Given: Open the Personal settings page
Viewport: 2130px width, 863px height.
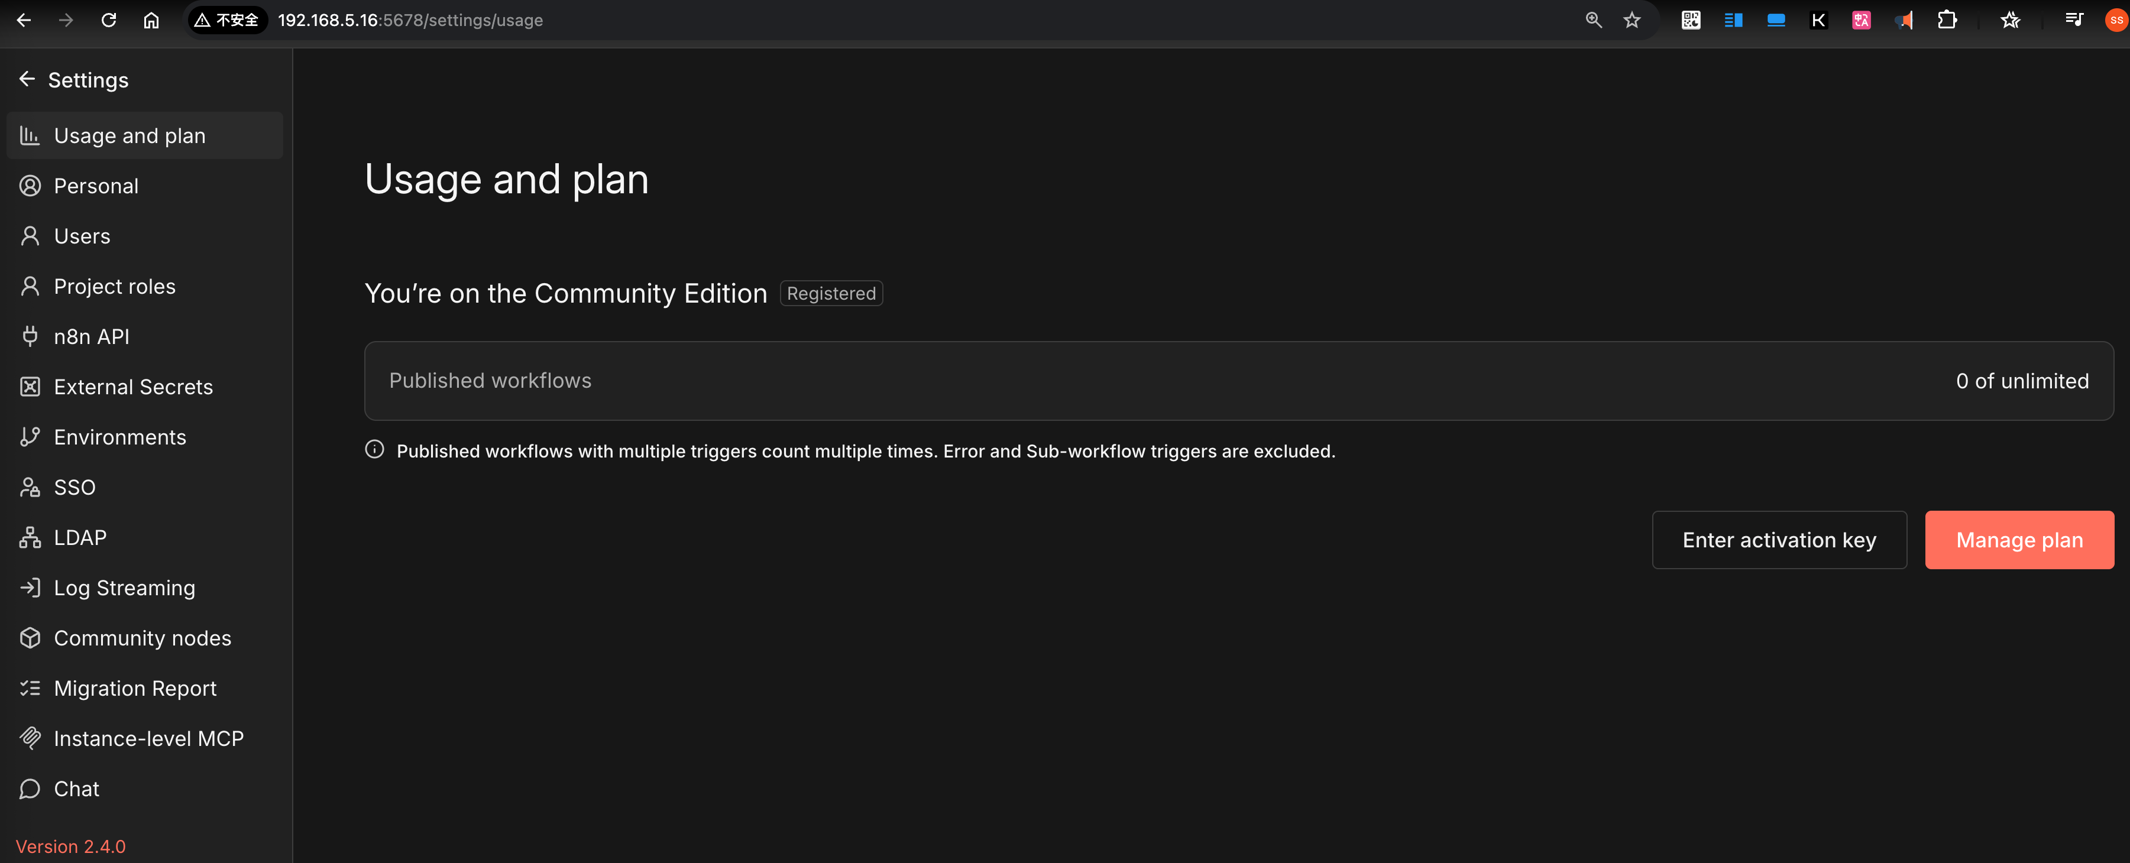Looking at the screenshot, I should click(x=96, y=186).
